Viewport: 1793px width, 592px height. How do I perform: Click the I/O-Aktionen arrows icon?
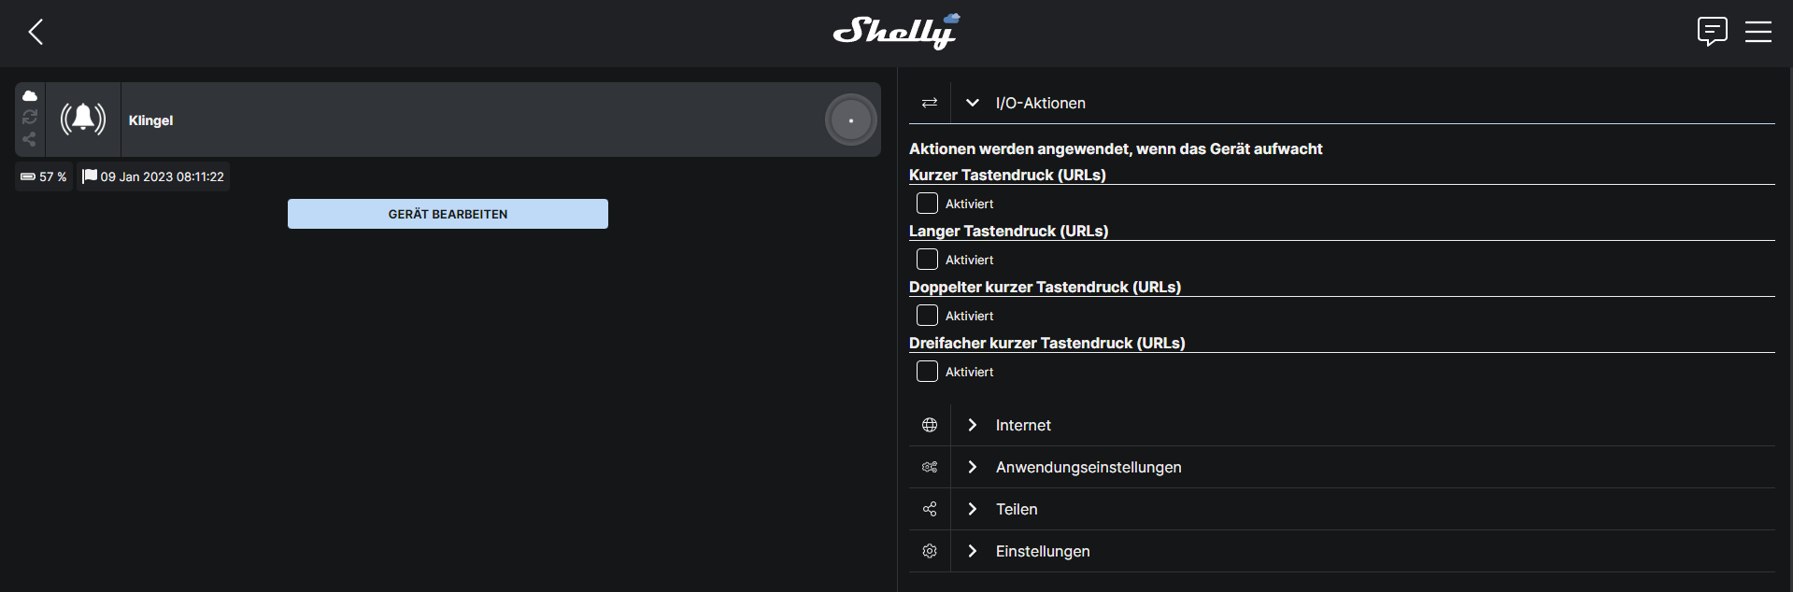pyautogui.click(x=930, y=103)
